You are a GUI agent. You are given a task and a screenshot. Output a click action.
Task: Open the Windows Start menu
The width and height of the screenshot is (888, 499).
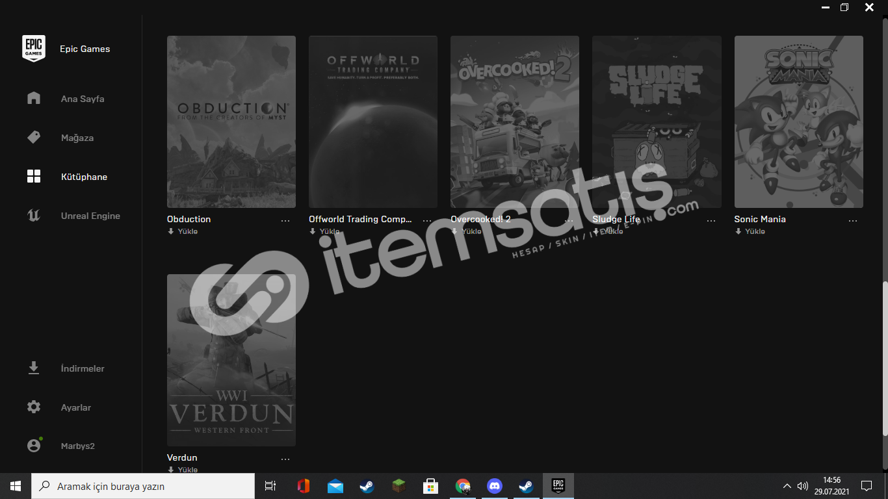coord(16,486)
